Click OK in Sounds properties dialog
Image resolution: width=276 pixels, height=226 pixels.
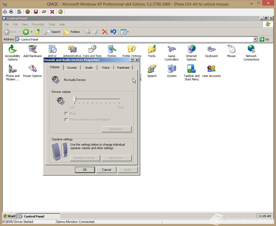click(x=85, y=170)
